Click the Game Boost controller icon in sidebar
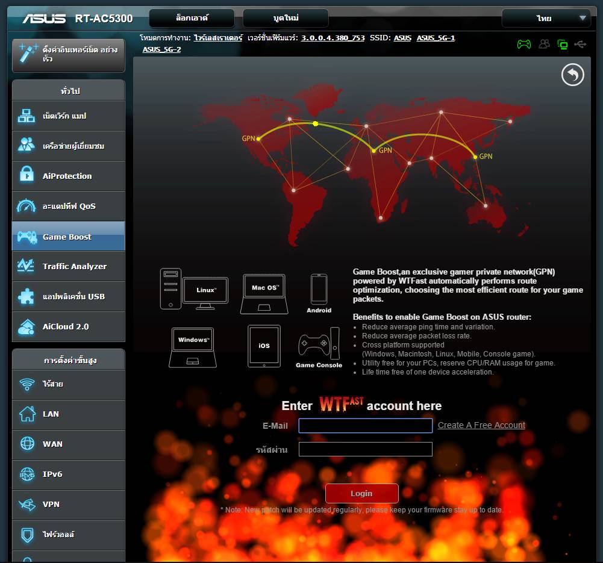 coord(27,237)
